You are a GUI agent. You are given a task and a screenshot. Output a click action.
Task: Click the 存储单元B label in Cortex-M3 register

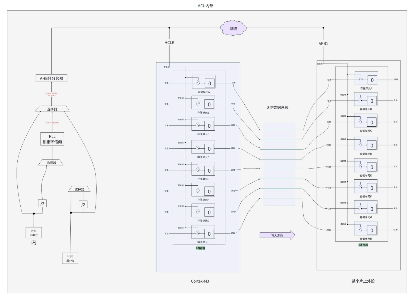point(203,112)
